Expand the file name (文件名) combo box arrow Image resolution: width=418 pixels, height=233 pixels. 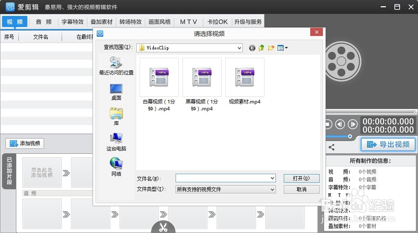(x=272, y=178)
